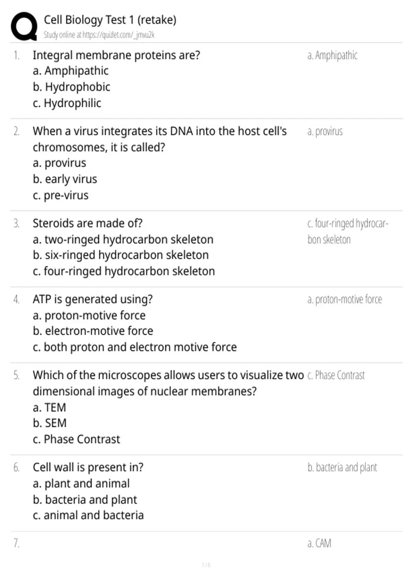
Task: Select option a. plant and animal
Action: pos(81,483)
